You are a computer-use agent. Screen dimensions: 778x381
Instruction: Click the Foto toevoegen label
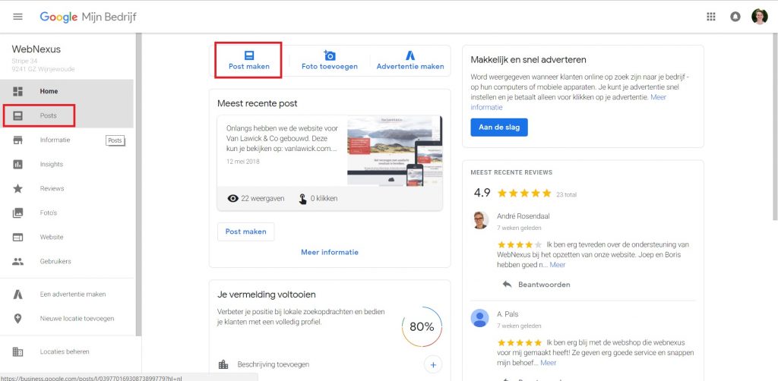click(330, 66)
